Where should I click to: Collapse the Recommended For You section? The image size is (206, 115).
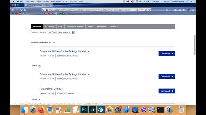coord(54,42)
